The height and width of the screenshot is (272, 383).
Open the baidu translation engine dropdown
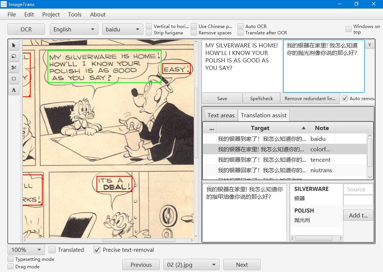coord(123,29)
